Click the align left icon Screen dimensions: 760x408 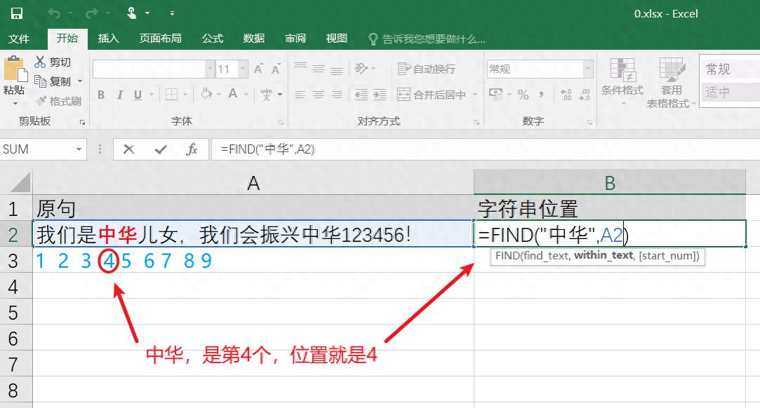click(x=300, y=95)
